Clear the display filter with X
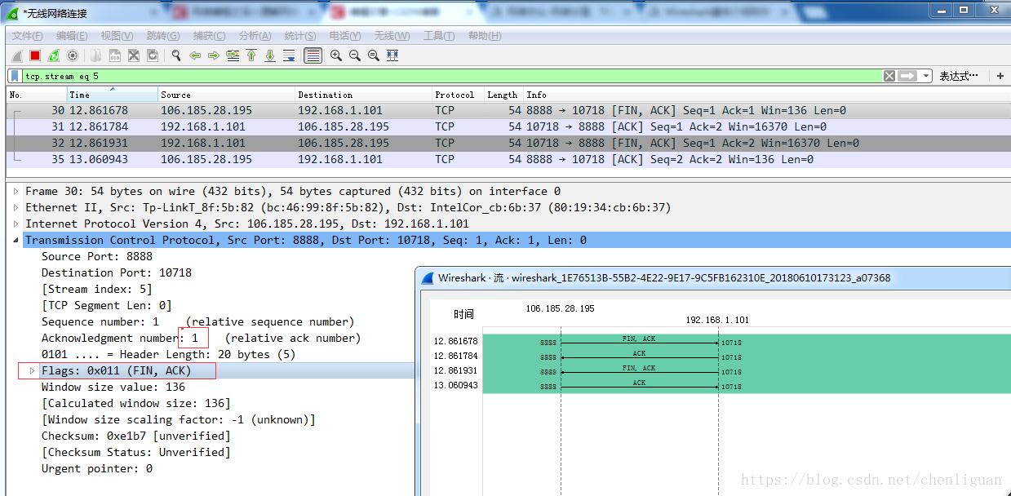This screenshot has height=496, width=1011. pyautogui.click(x=889, y=76)
